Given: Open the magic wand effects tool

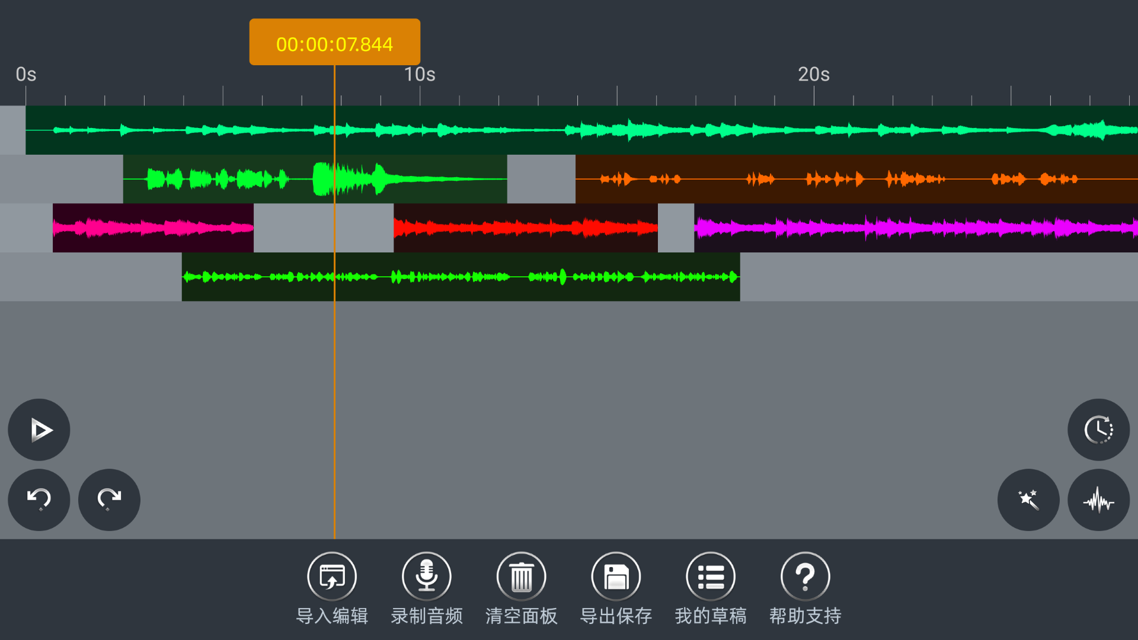Looking at the screenshot, I should pos(1028,500).
